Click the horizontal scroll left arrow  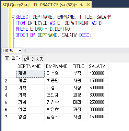25,51
